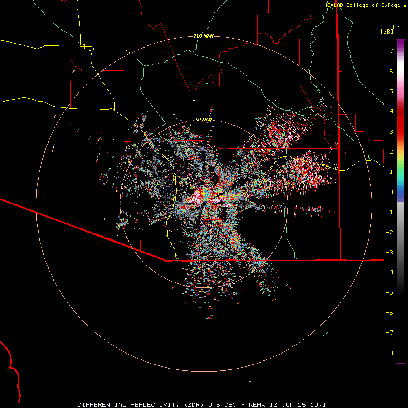The image size is (408, 408).
Task: Click the 5 value on color scale
Action: (391, 91)
